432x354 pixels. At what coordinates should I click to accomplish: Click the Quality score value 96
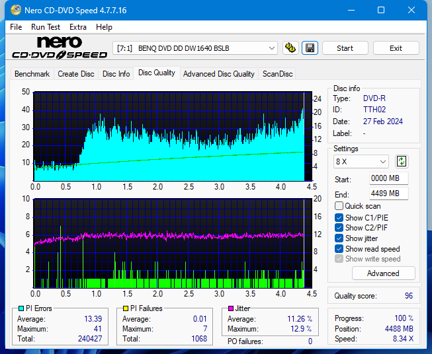(x=409, y=296)
